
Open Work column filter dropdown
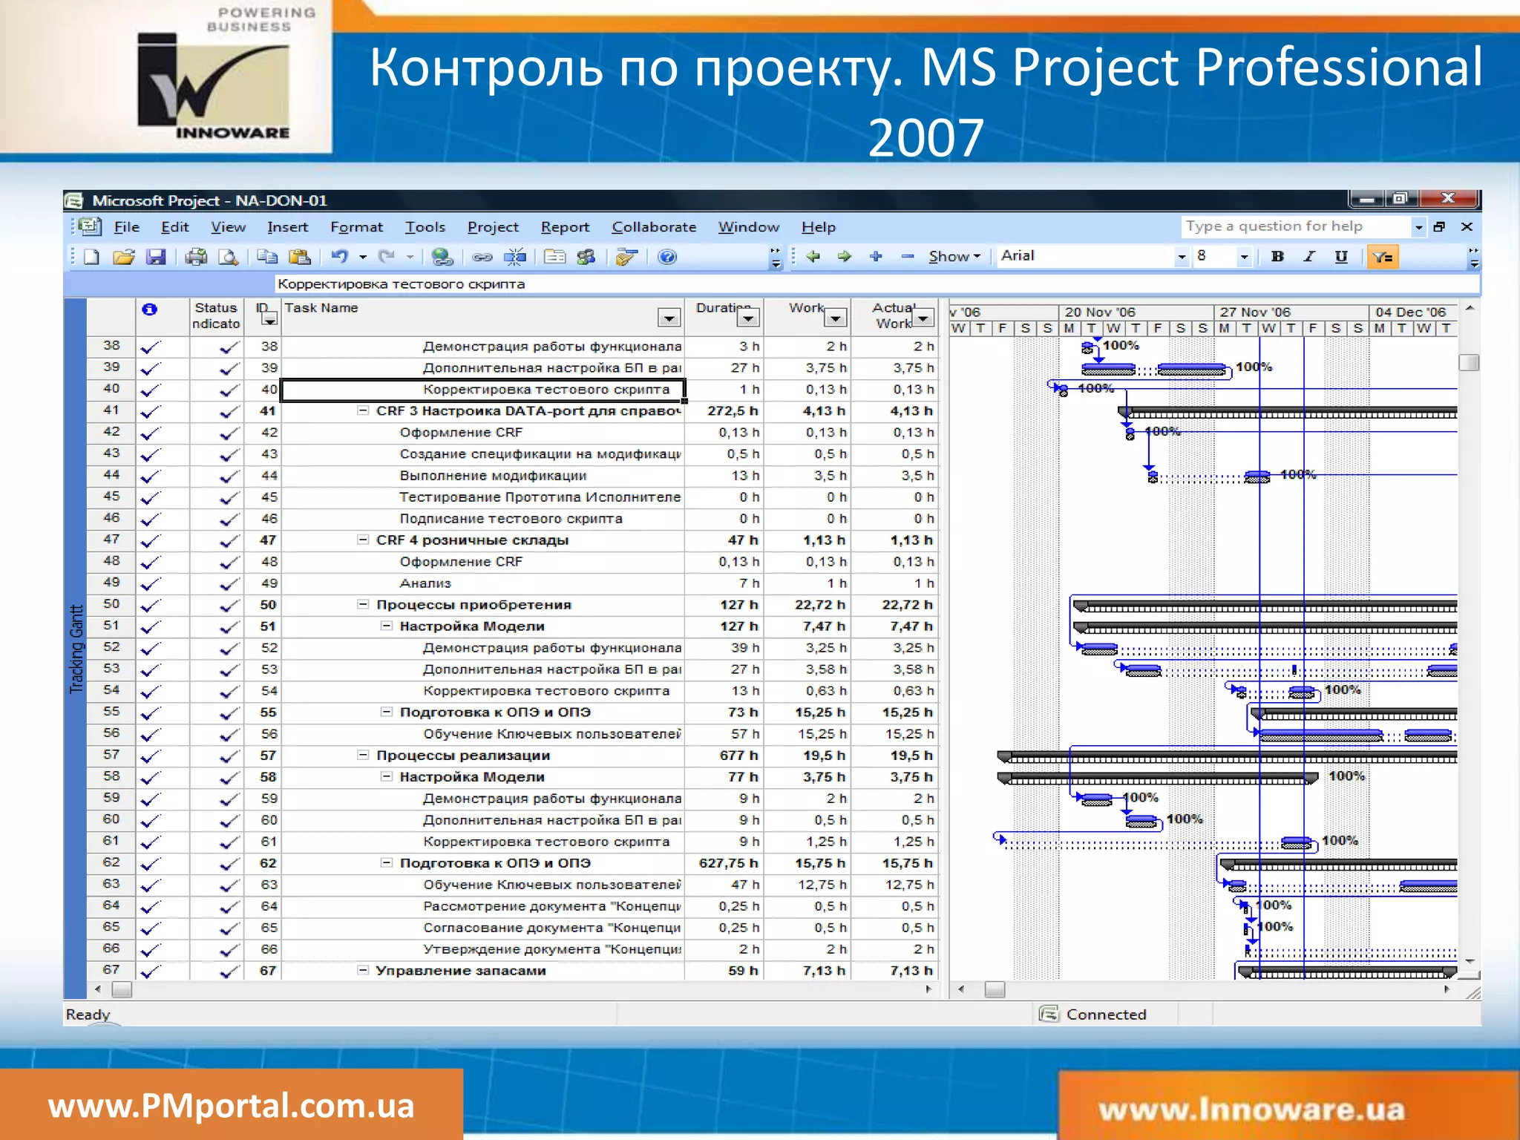pyautogui.click(x=836, y=318)
